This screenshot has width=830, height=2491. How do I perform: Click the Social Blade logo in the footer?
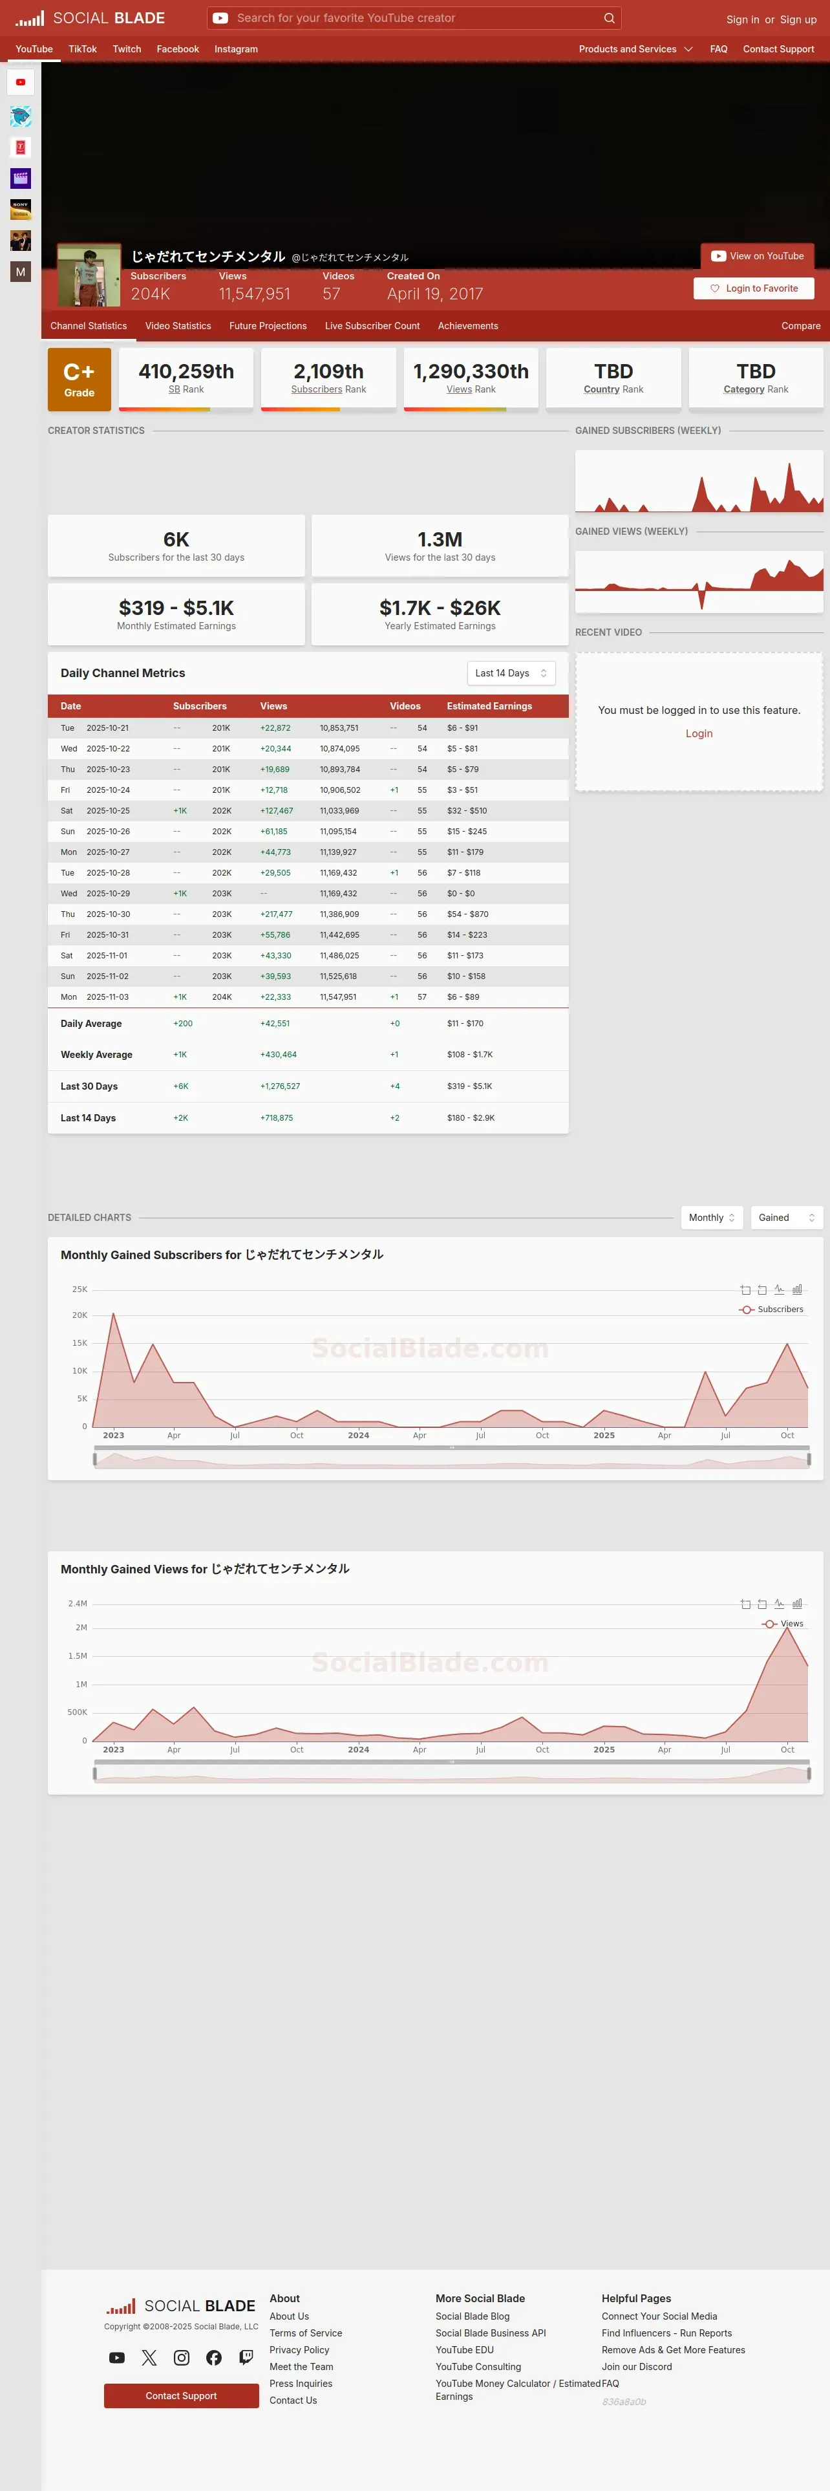click(x=181, y=2306)
